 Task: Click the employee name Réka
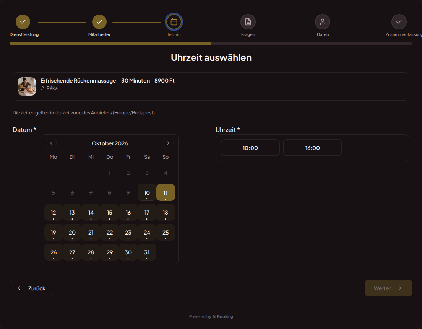coord(52,88)
